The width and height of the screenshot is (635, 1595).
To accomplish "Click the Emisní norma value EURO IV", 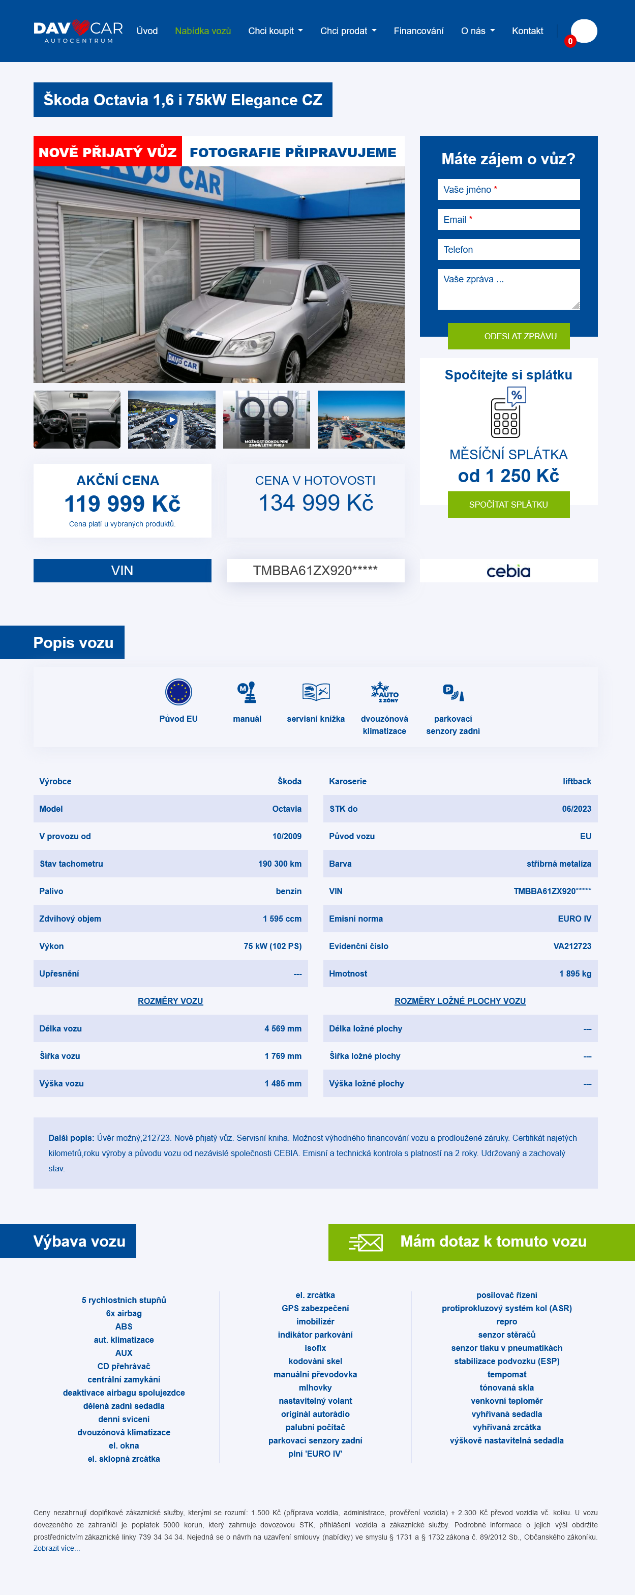I will pos(574,919).
